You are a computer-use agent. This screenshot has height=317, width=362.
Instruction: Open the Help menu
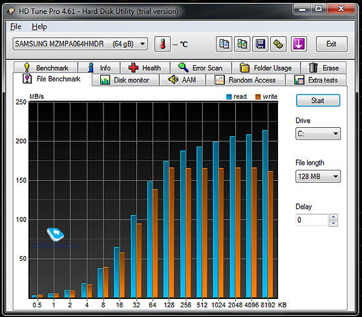[39, 26]
